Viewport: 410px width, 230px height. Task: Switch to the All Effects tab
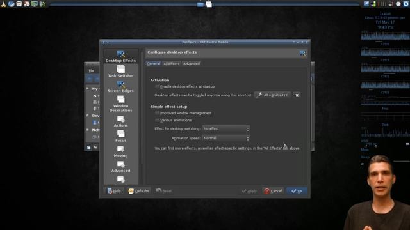click(172, 64)
